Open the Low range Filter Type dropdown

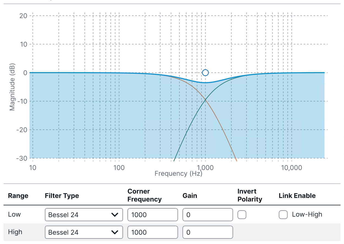click(x=84, y=215)
